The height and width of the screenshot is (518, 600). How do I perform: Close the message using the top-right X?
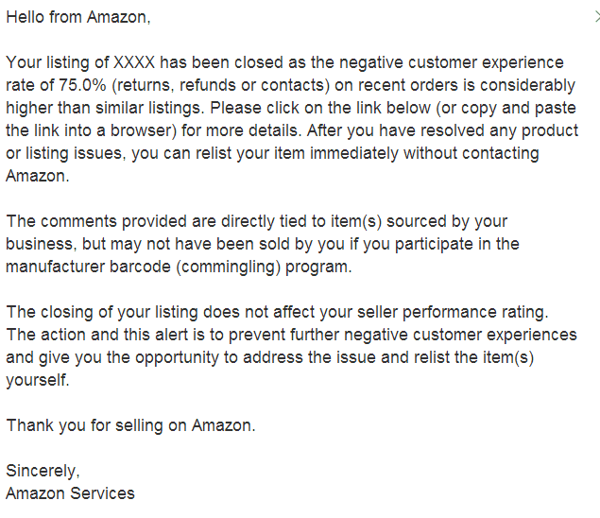(597, 17)
